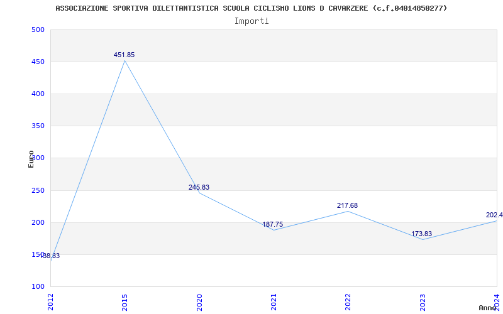Image resolution: width=503 pixels, height=314 pixels.
Task: Click the 200 y-axis tick label
Action: [x=38, y=223]
